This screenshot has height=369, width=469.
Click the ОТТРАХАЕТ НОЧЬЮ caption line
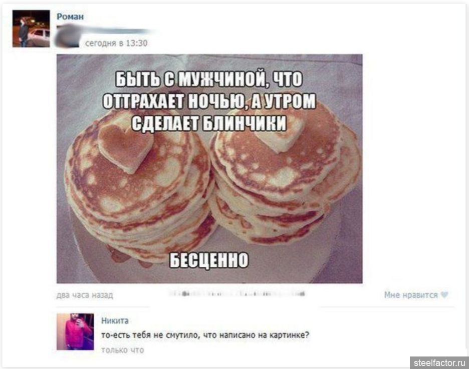coord(209,101)
